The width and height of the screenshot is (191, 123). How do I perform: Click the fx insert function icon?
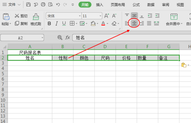67,38
